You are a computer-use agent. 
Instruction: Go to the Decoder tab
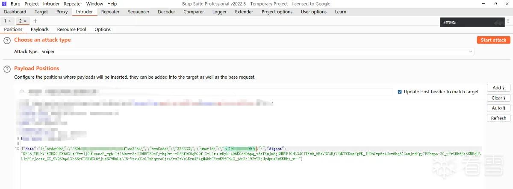166,12
